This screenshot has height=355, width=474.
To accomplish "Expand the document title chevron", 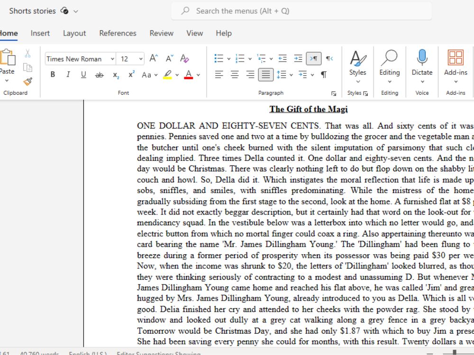I will (x=75, y=11).
